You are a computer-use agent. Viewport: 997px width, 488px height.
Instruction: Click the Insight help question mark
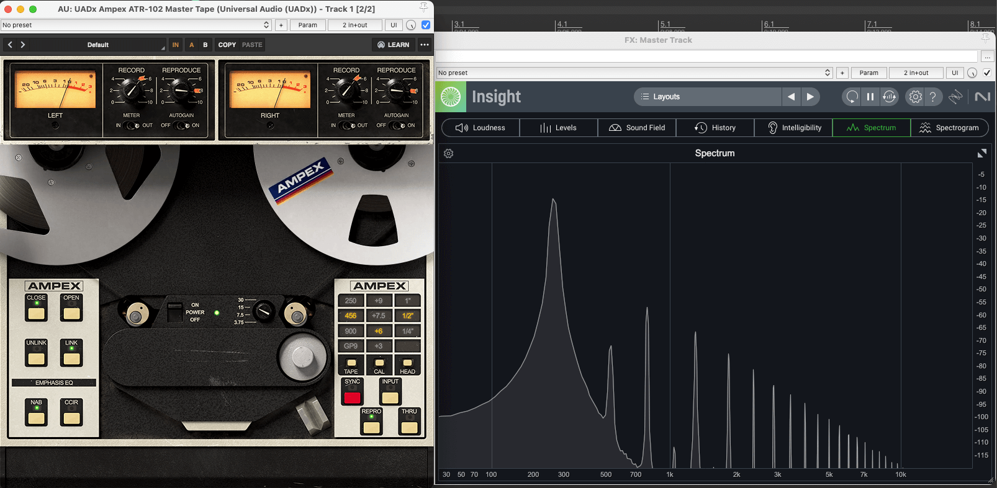(x=932, y=97)
